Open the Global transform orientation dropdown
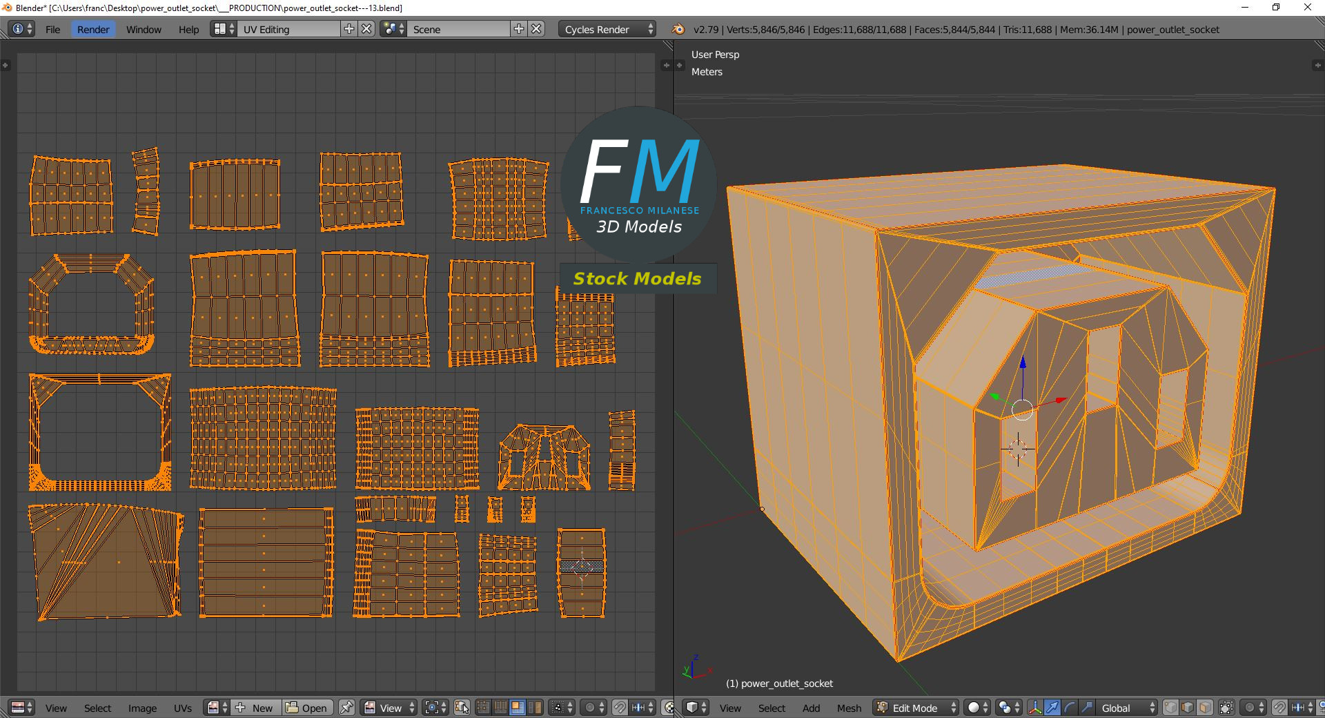This screenshot has height=718, width=1325. point(1127,708)
